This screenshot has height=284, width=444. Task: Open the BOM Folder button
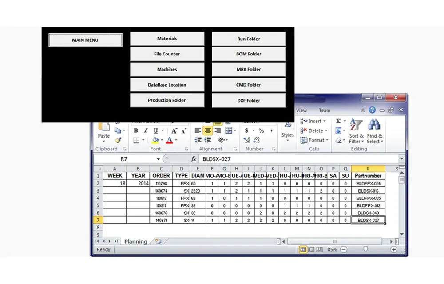click(x=249, y=54)
